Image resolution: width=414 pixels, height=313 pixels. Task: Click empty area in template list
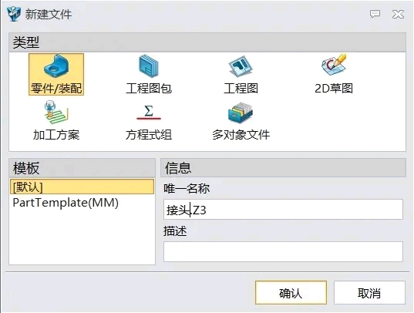click(82, 237)
